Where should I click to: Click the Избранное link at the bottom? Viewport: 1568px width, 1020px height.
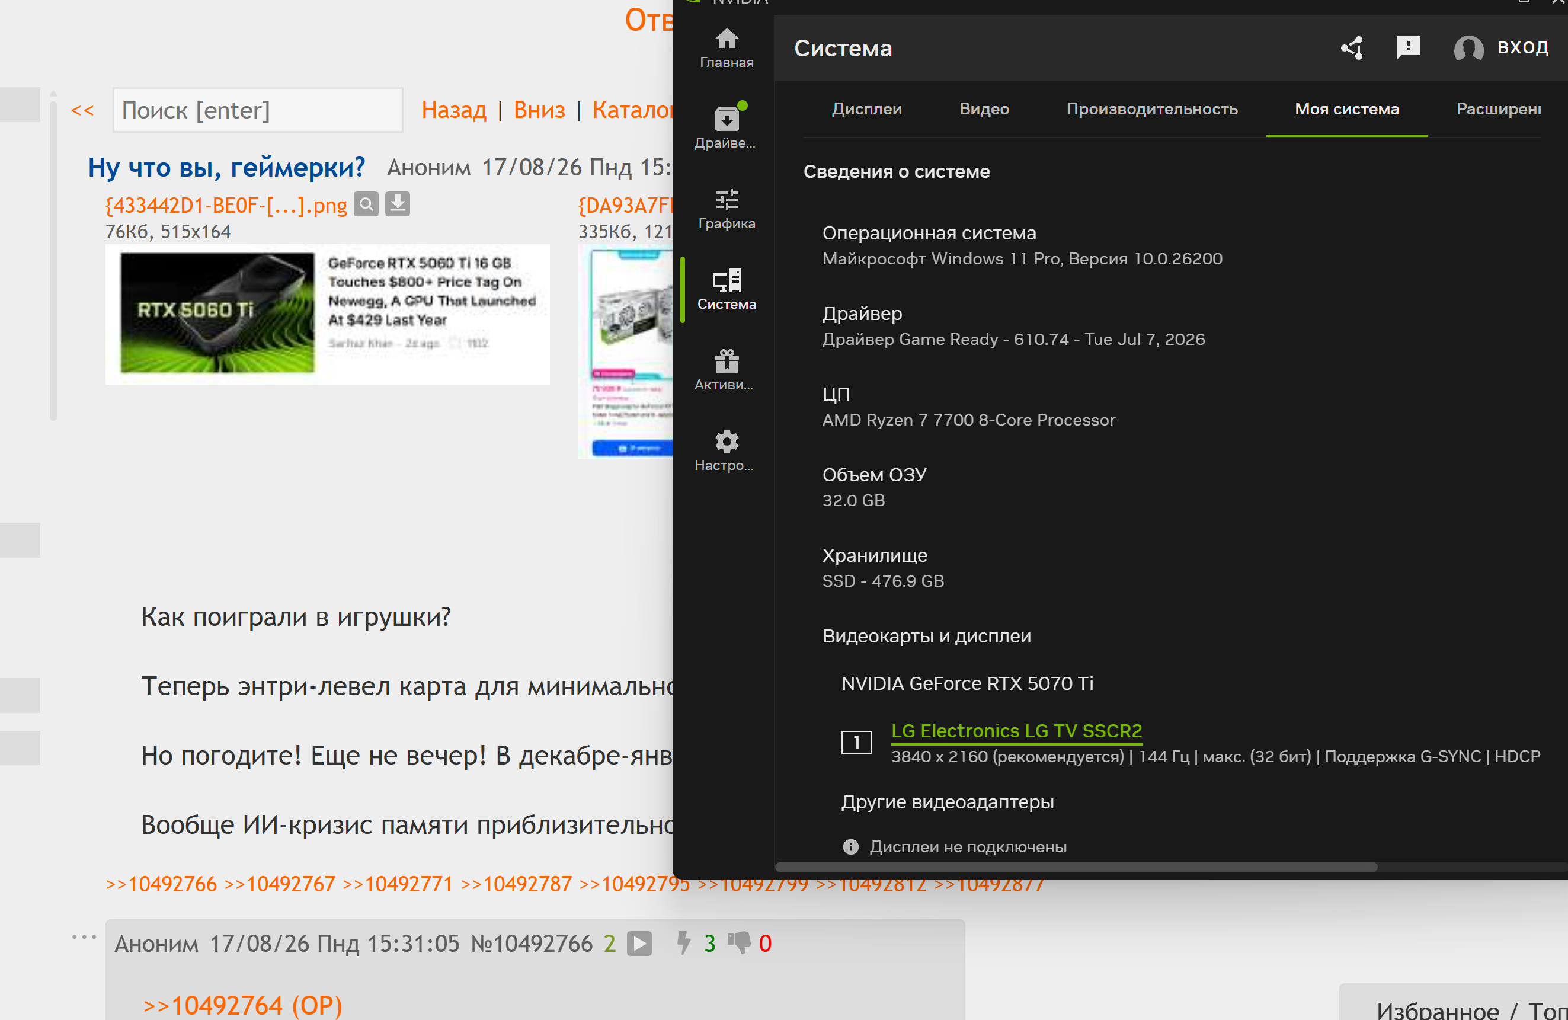click(1438, 1009)
